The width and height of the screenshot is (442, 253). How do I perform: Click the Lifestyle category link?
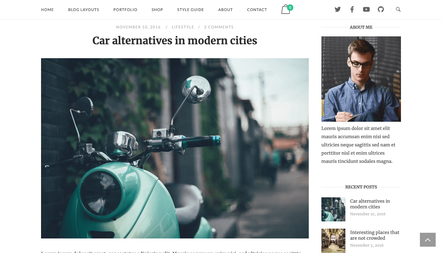[x=183, y=27]
